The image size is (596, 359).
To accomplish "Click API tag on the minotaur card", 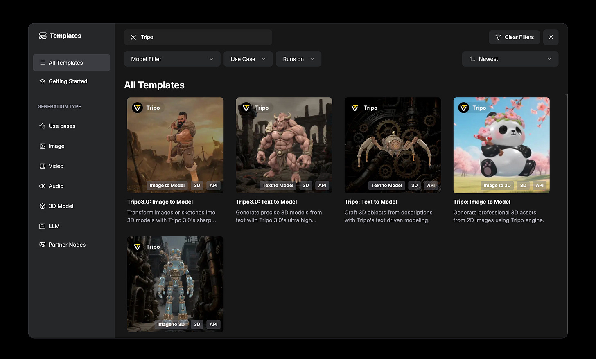I will [x=322, y=186].
